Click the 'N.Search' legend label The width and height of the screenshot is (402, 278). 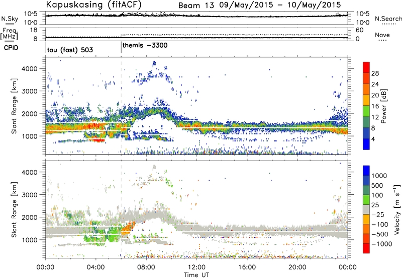pyautogui.click(x=388, y=19)
